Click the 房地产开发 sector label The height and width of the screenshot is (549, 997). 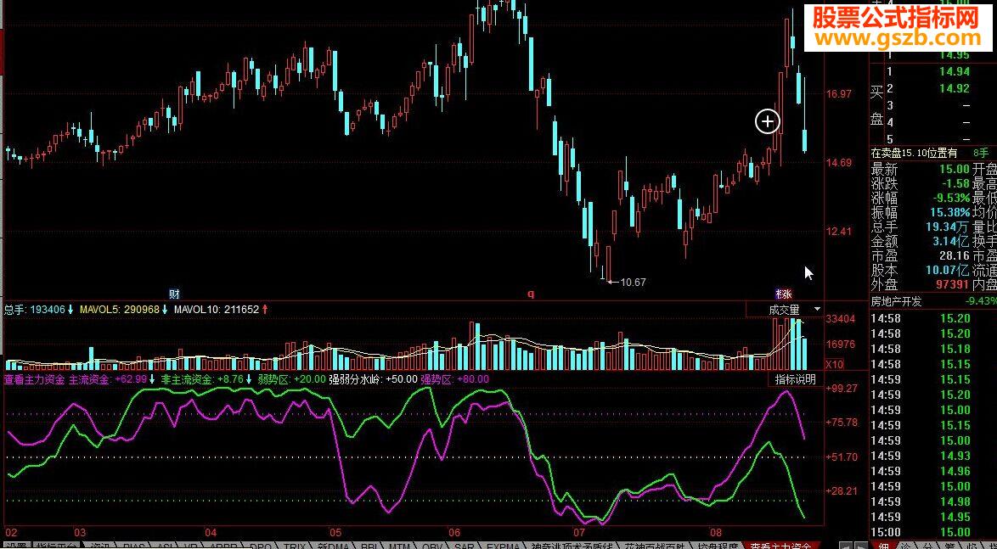coord(897,301)
